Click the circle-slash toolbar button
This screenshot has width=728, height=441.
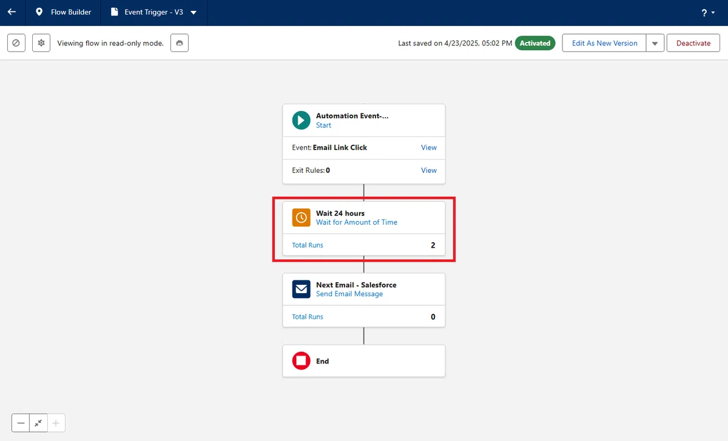point(16,43)
